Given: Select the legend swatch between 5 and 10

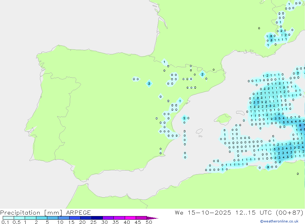Looking at the screenshot, I should click(x=52, y=218).
